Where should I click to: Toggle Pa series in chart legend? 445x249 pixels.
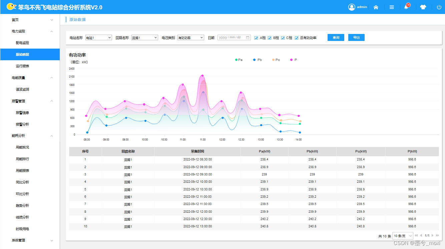(x=239, y=60)
